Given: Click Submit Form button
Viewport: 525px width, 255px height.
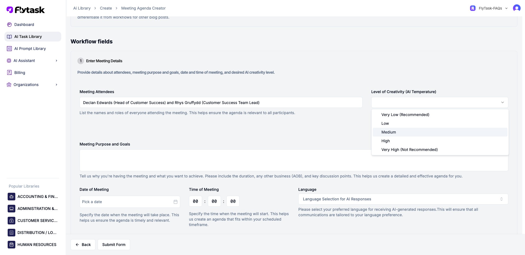Looking at the screenshot, I should click(x=114, y=245).
